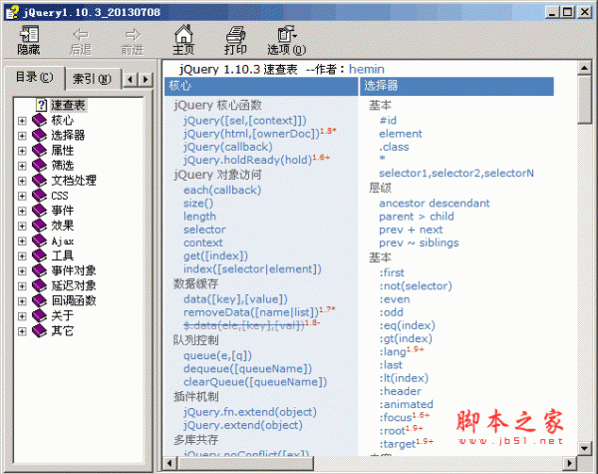Click the purple book icon beside 事件对象
The image size is (598, 474).
click(x=39, y=270)
